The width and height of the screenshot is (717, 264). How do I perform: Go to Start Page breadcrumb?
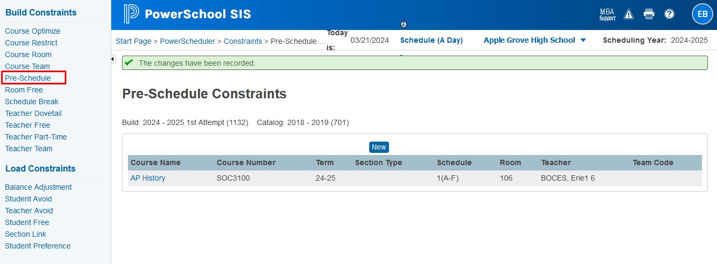133,41
